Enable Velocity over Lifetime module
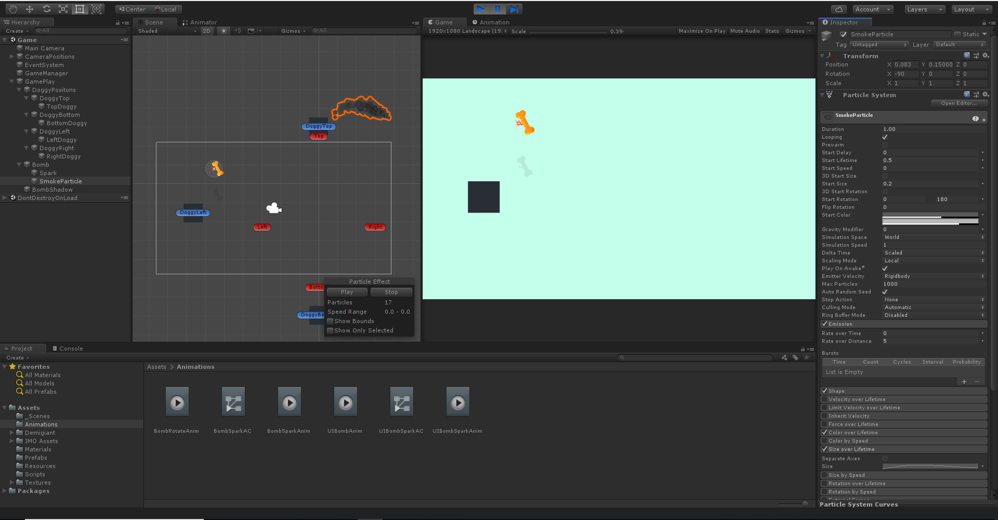 [824, 399]
